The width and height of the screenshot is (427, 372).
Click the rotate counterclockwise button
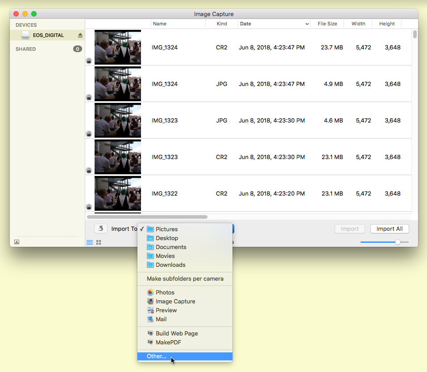tap(100, 229)
